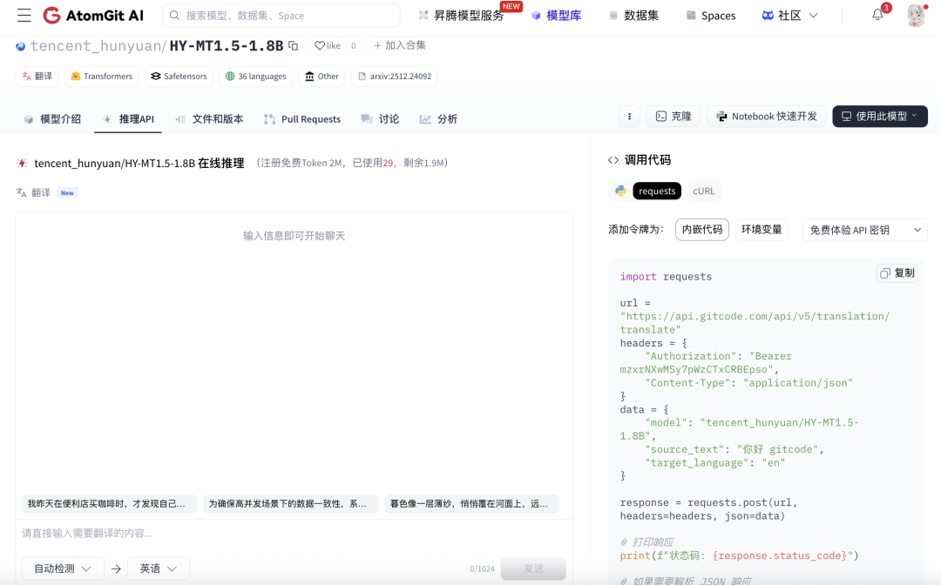The height and width of the screenshot is (585, 941).
Task: Click the New badge next to 翻译
Action: (67, 193)
